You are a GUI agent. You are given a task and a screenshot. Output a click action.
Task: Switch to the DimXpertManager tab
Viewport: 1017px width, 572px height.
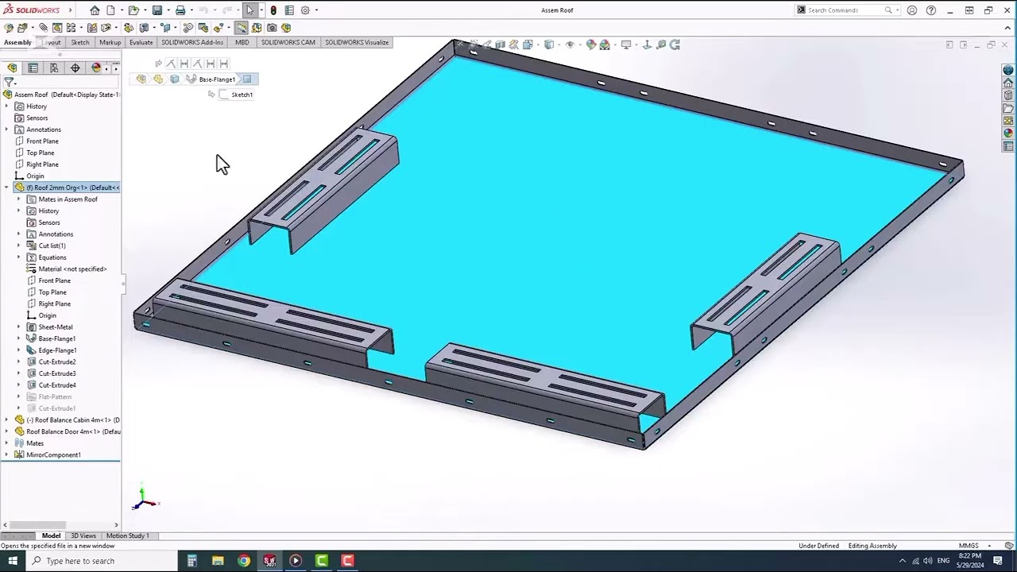75,68
